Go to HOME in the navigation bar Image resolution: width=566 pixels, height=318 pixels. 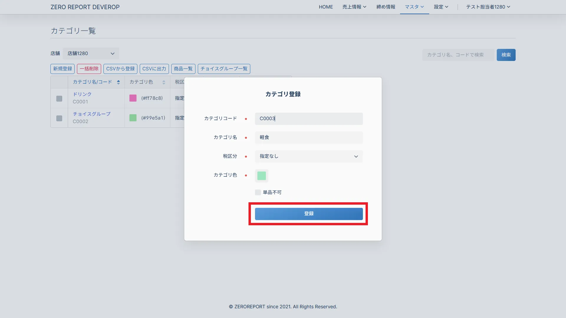tap(326, 7)
